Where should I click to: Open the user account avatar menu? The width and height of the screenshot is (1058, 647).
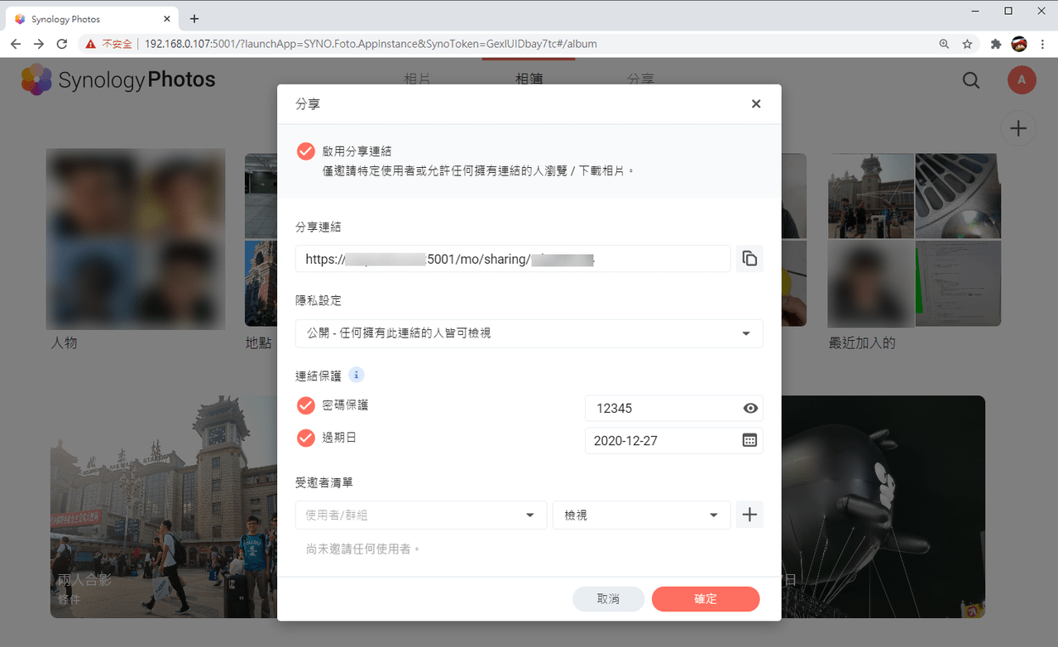(1022, 79)
